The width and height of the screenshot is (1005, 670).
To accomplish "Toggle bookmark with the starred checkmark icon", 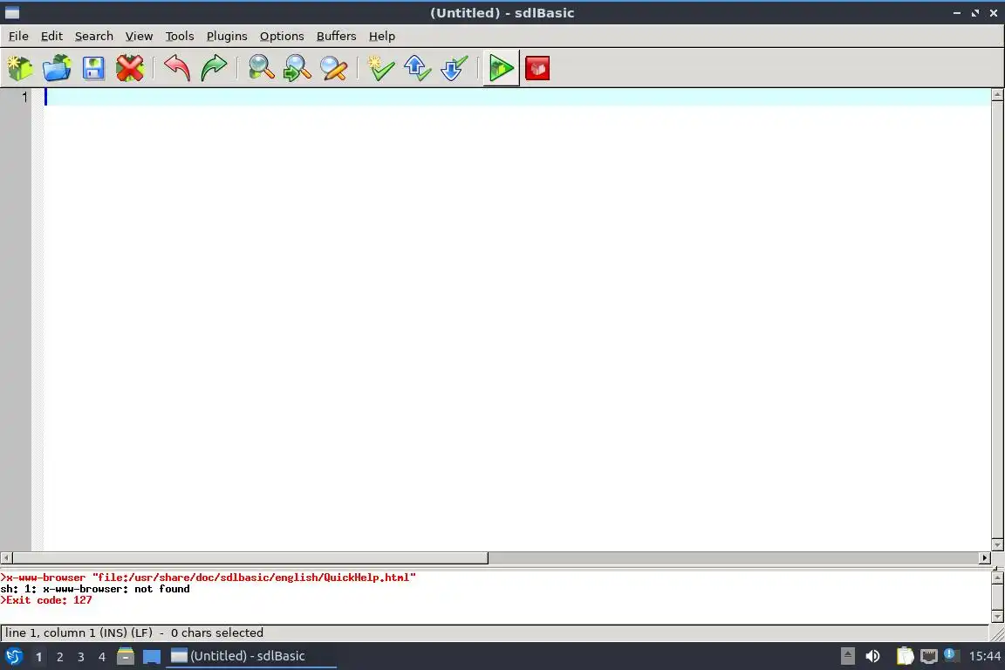I will tap(380, 68).
